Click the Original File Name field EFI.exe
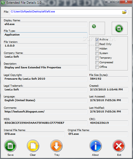 pos(98,134)
